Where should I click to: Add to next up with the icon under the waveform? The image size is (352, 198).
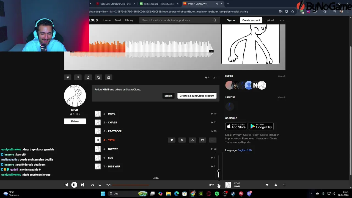[109, 77]
